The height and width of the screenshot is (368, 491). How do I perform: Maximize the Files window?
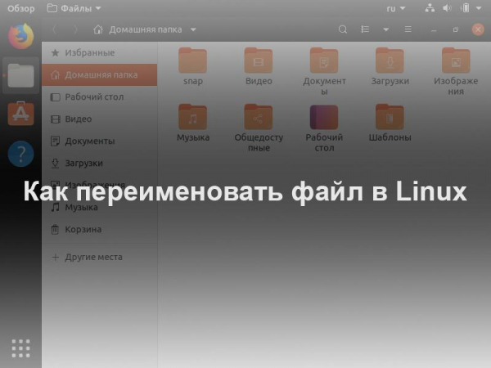point(456,29)
